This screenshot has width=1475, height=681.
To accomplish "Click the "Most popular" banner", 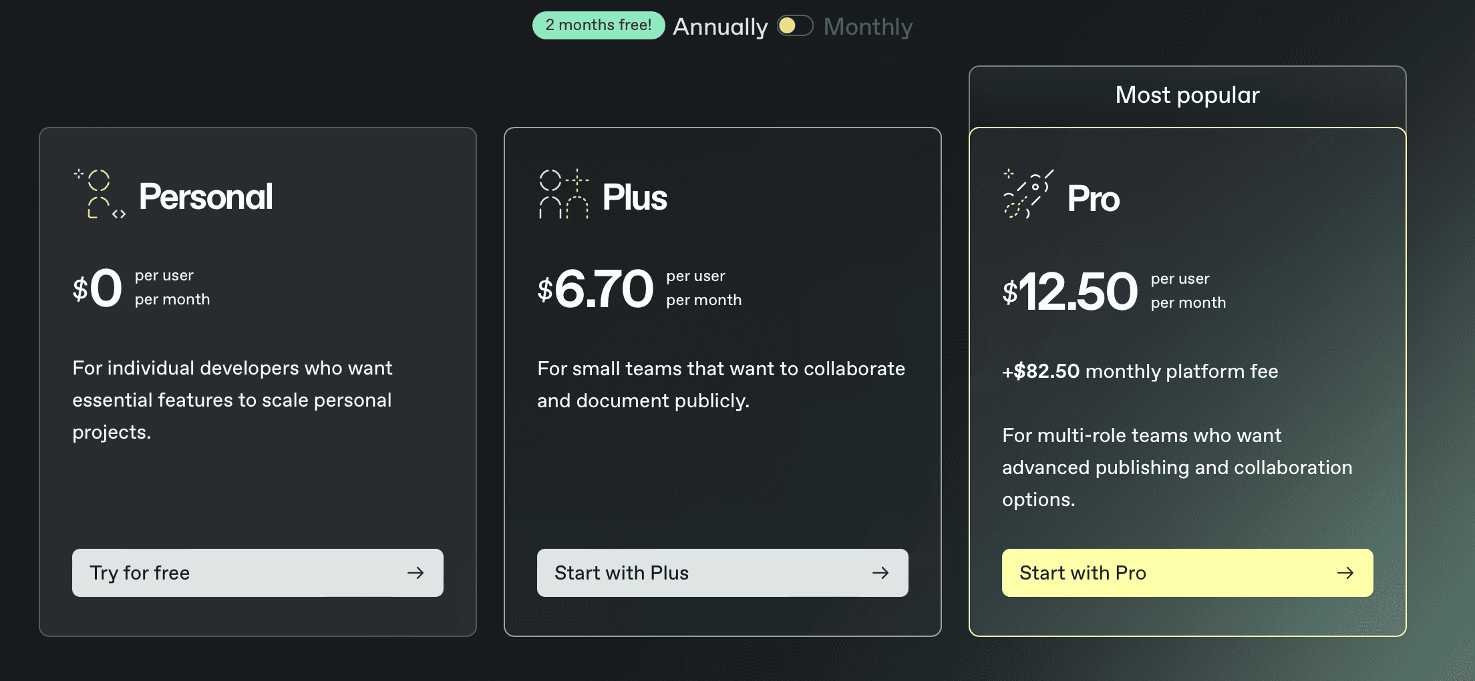I will 1187,95.
